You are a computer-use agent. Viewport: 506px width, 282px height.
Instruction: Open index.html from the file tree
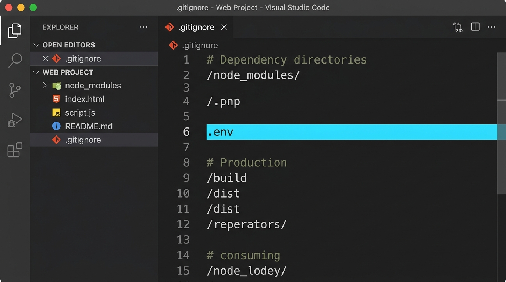(85, 99)
